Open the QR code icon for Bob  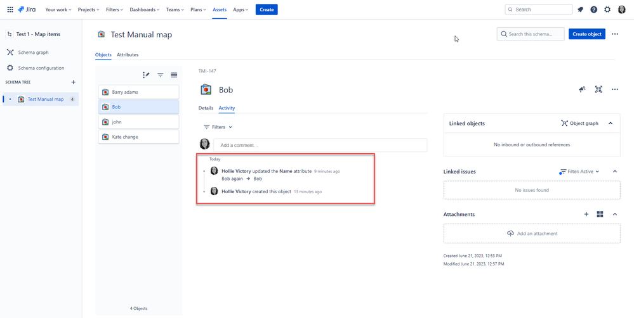599,89
